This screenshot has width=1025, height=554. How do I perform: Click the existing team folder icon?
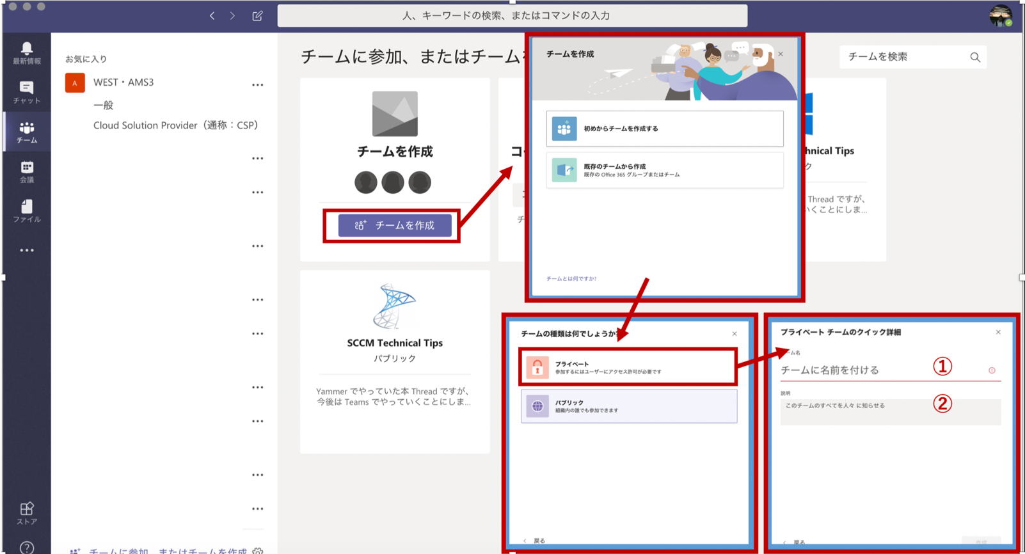564,170
